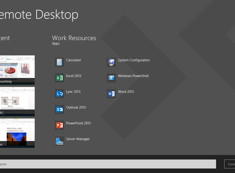The width and height of the screenshot is (235, 173).
Task: Focus the PC name input field
Action: click(108, 164)
